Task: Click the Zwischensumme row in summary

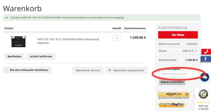Action: point(178,44)
